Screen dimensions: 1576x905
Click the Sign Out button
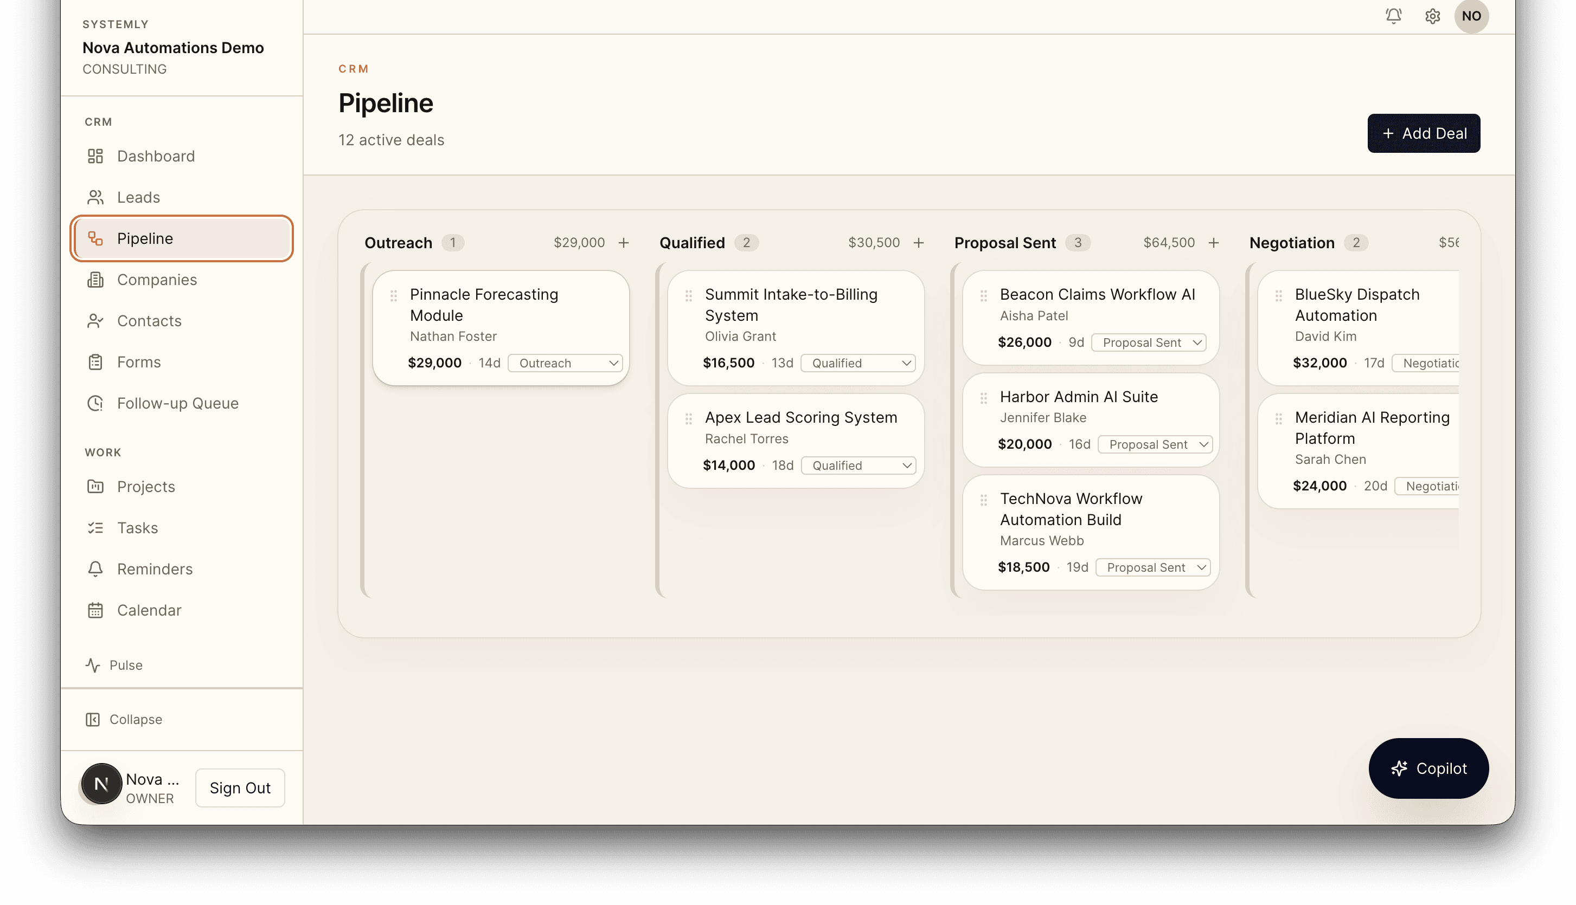(240, 787)
